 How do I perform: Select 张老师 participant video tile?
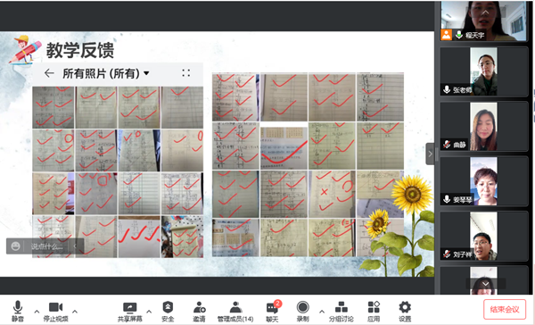484,71
